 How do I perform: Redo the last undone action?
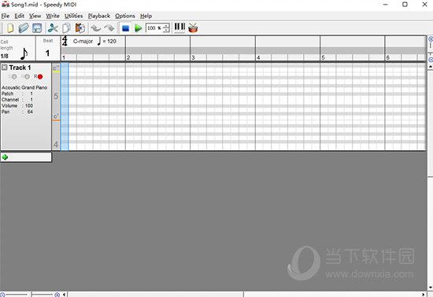109,27
